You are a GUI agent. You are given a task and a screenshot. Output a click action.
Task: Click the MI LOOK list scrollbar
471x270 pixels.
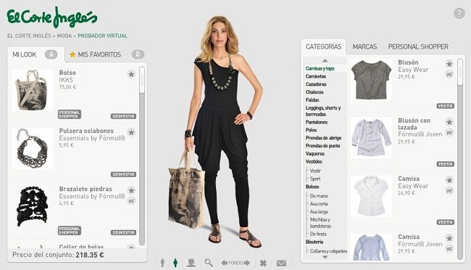click(142, 157)
